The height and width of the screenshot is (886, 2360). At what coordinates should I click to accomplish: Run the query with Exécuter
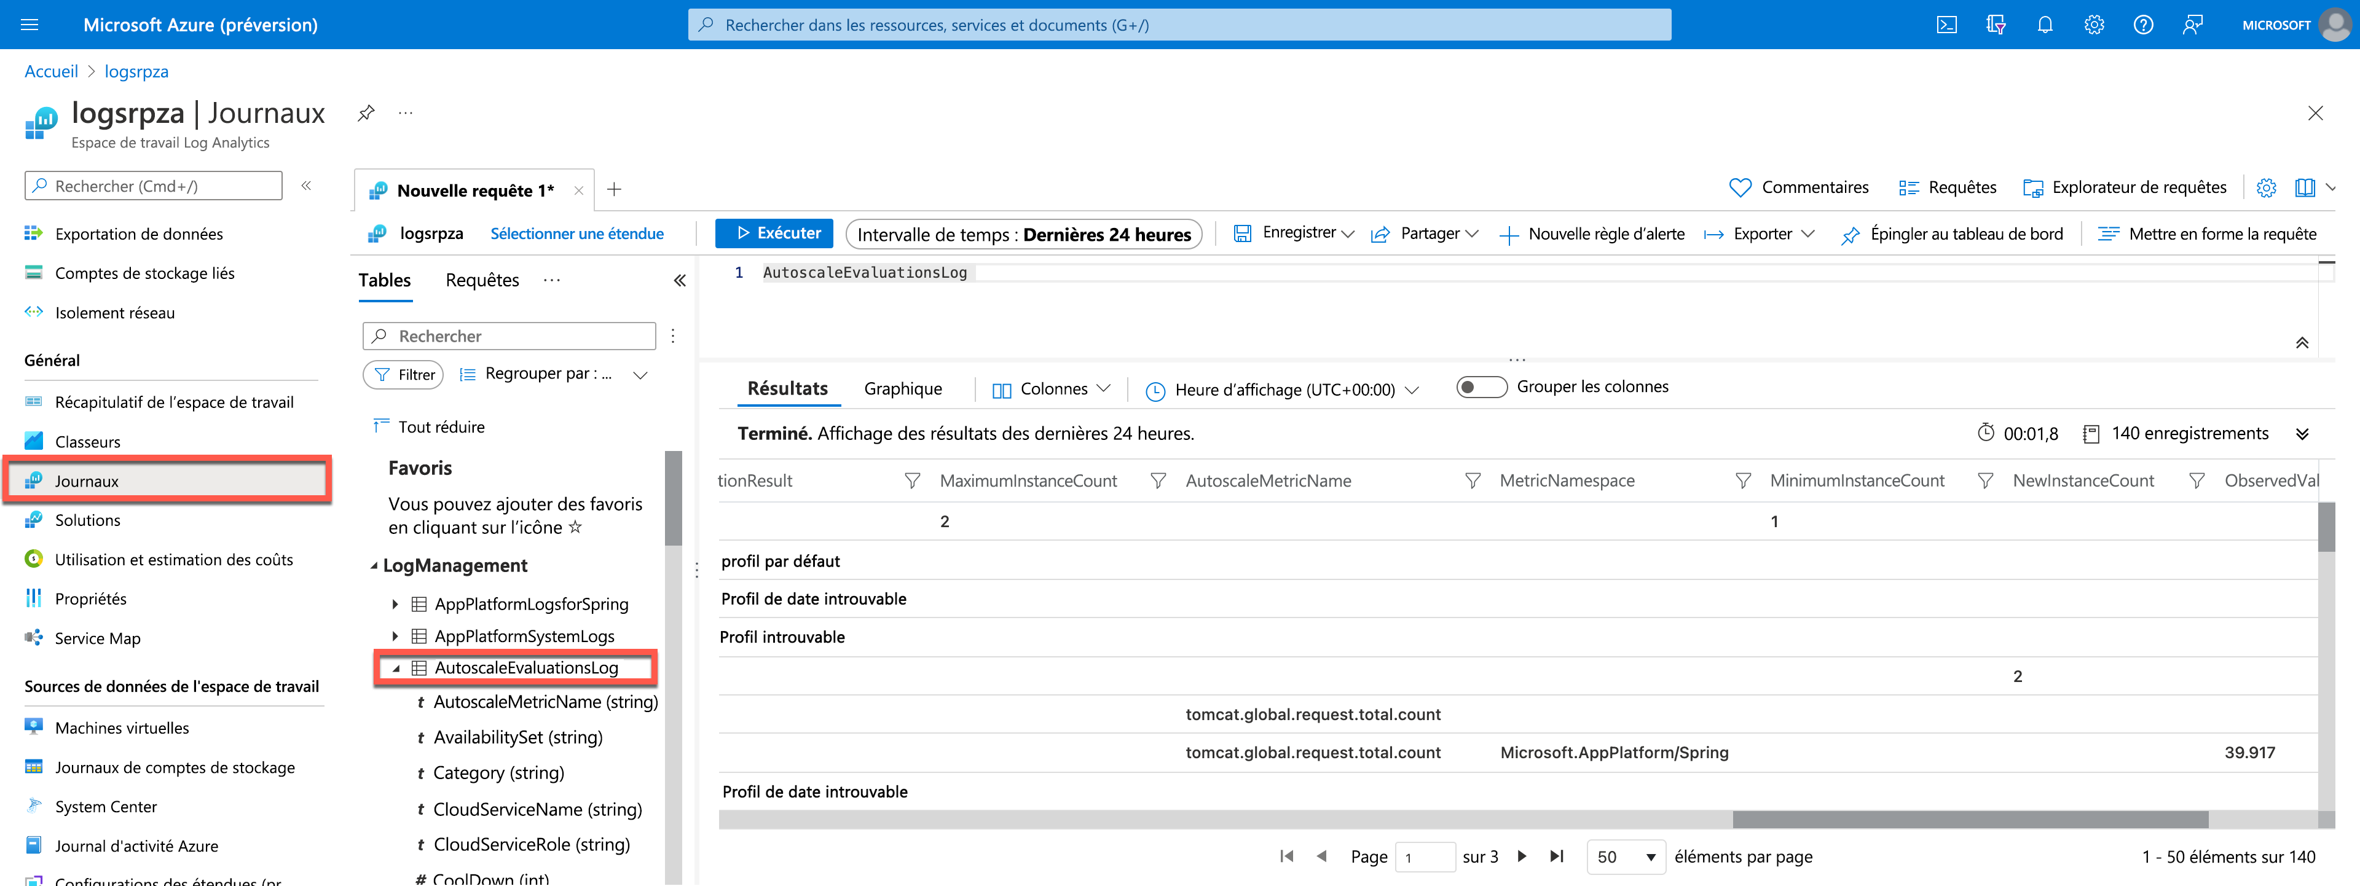click(773, 233)
